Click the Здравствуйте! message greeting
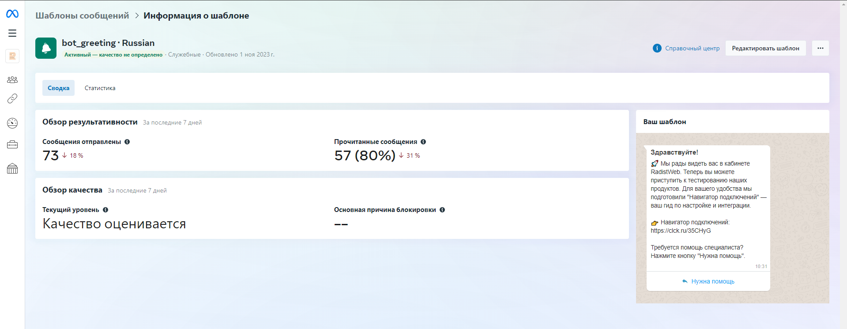847x329 pixels. pos(674,152)
